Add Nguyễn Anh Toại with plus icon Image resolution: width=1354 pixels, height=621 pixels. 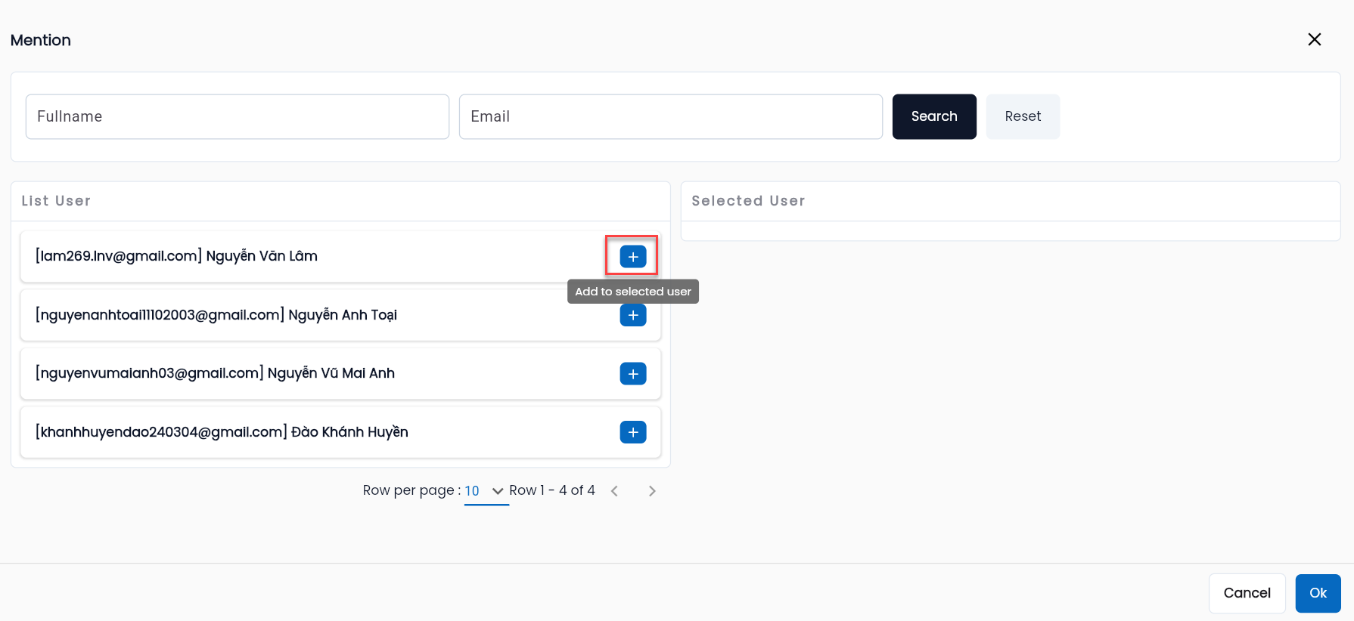(x=633, y=315)
